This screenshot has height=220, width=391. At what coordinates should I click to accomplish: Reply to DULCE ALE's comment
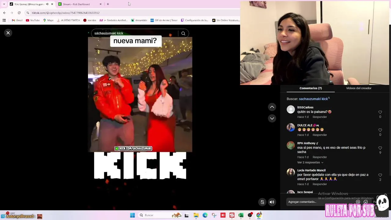pyautogui.click(x=320, y=135)
